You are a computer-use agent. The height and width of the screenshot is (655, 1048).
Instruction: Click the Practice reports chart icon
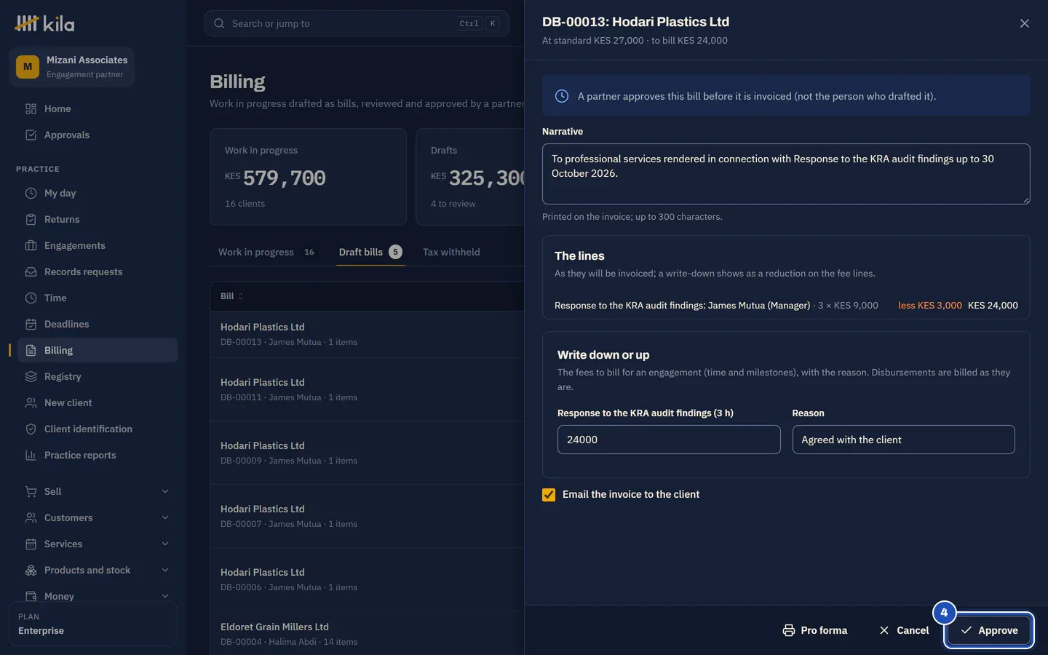pos(31,455)
